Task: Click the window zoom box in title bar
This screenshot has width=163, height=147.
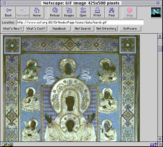Action: click(x=158, y=3)
